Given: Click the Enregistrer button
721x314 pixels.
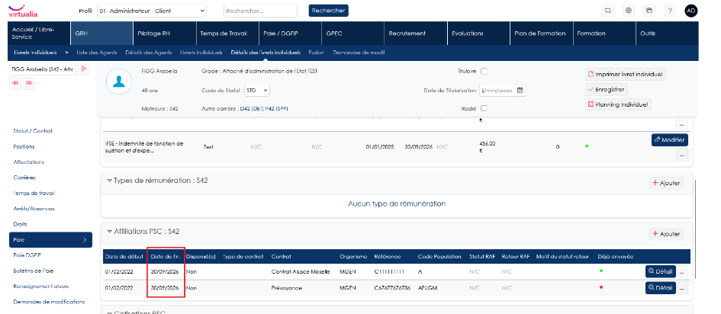Looking at the screenshot, I should tap(607, 89).
